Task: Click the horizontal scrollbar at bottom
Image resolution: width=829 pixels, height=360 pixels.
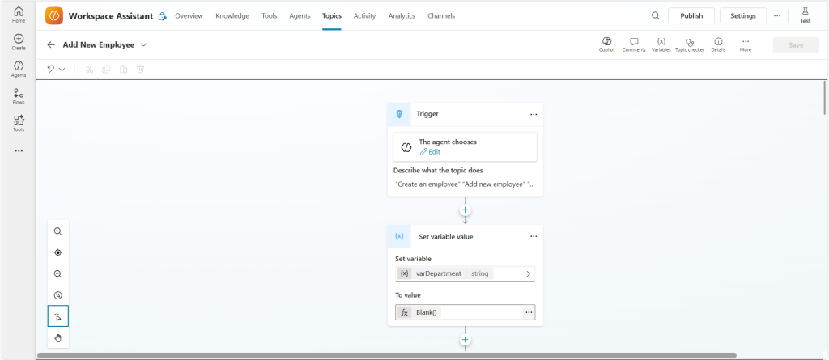Action: (386, 355)
